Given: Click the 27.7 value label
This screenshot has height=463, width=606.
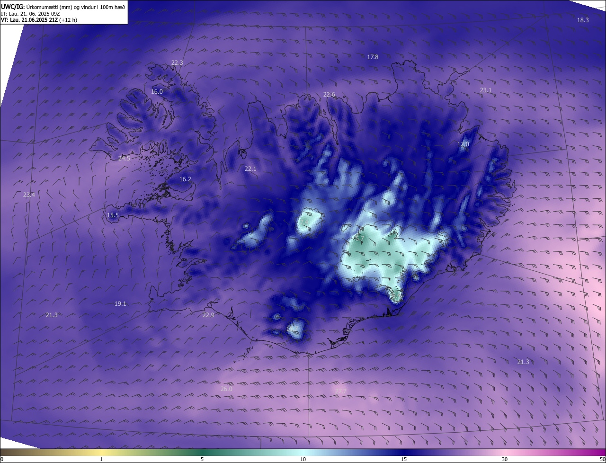Looking at the screenshot, I should [340, 391].
